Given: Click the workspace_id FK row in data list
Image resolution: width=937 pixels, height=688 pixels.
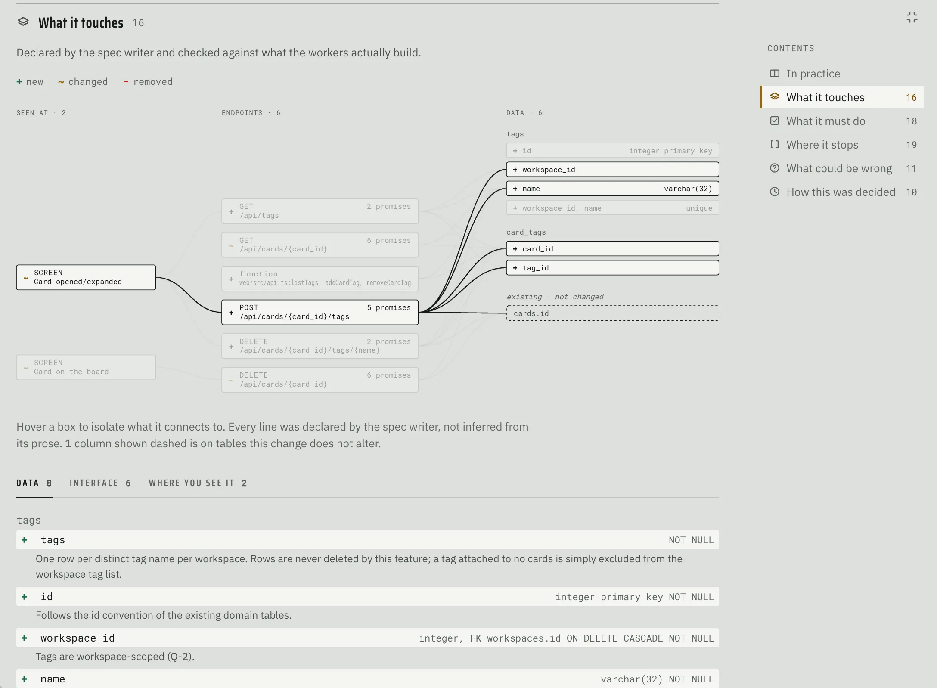Looking at the screenshot, I should click(x=368, y=638).
